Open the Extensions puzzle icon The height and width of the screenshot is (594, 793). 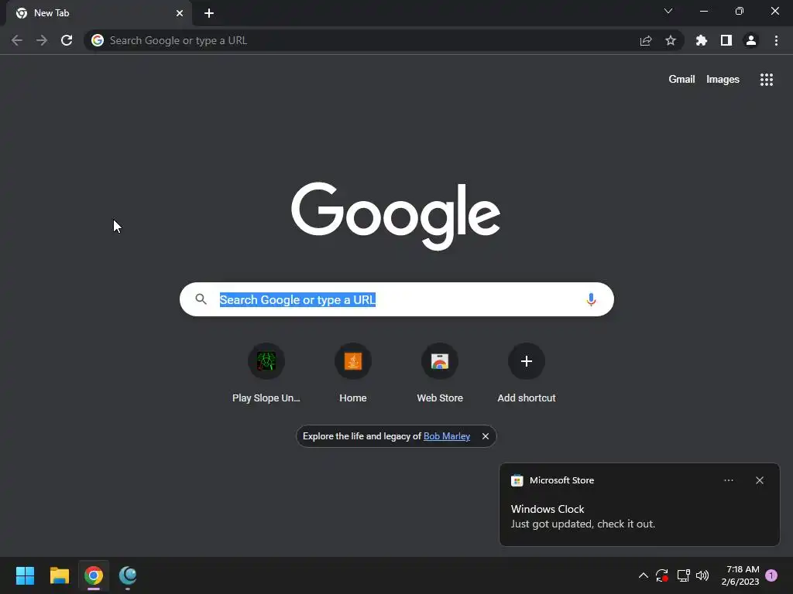(702, 40)
